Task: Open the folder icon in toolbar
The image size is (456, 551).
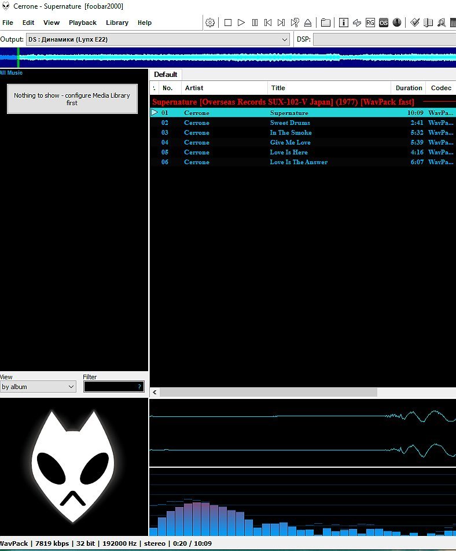Action: pos(326,23)
